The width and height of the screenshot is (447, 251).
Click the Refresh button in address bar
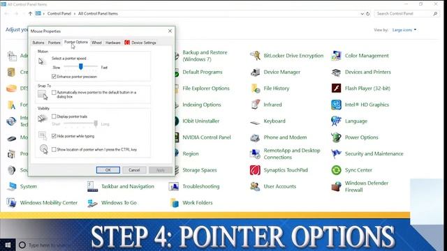(x=368, y=14)
